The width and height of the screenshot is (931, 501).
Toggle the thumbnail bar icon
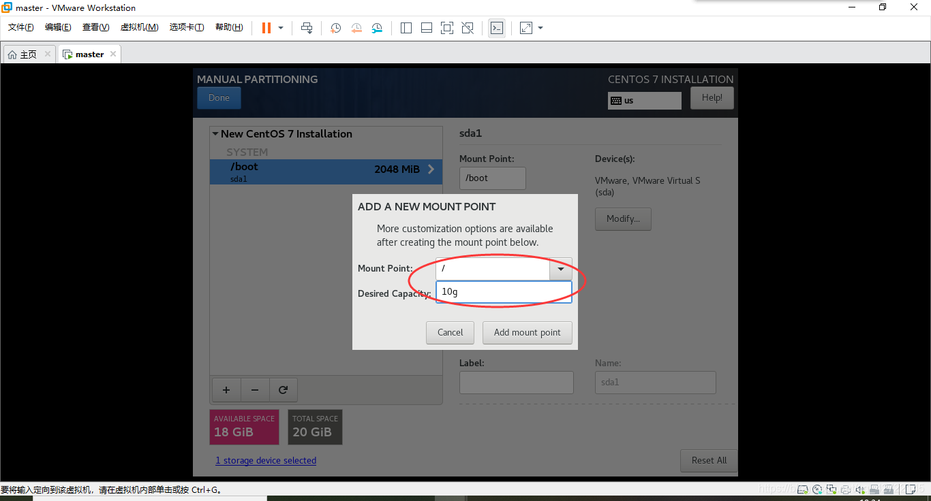427,28
